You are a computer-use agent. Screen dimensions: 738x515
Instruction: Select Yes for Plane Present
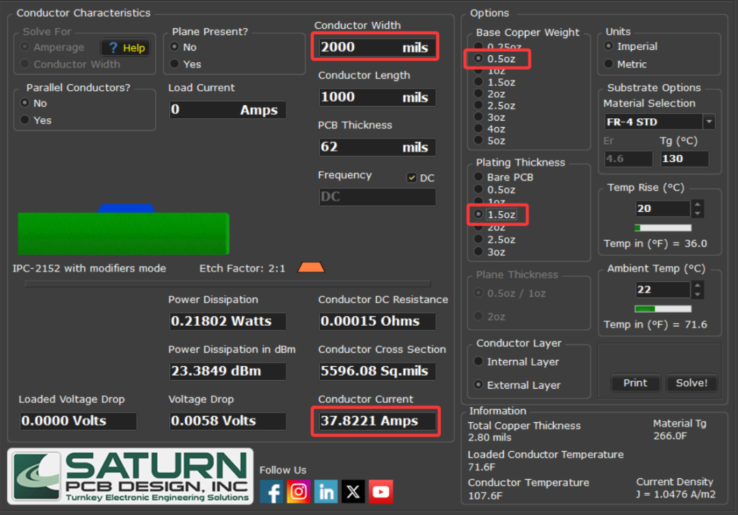click(x=175, y=64)
